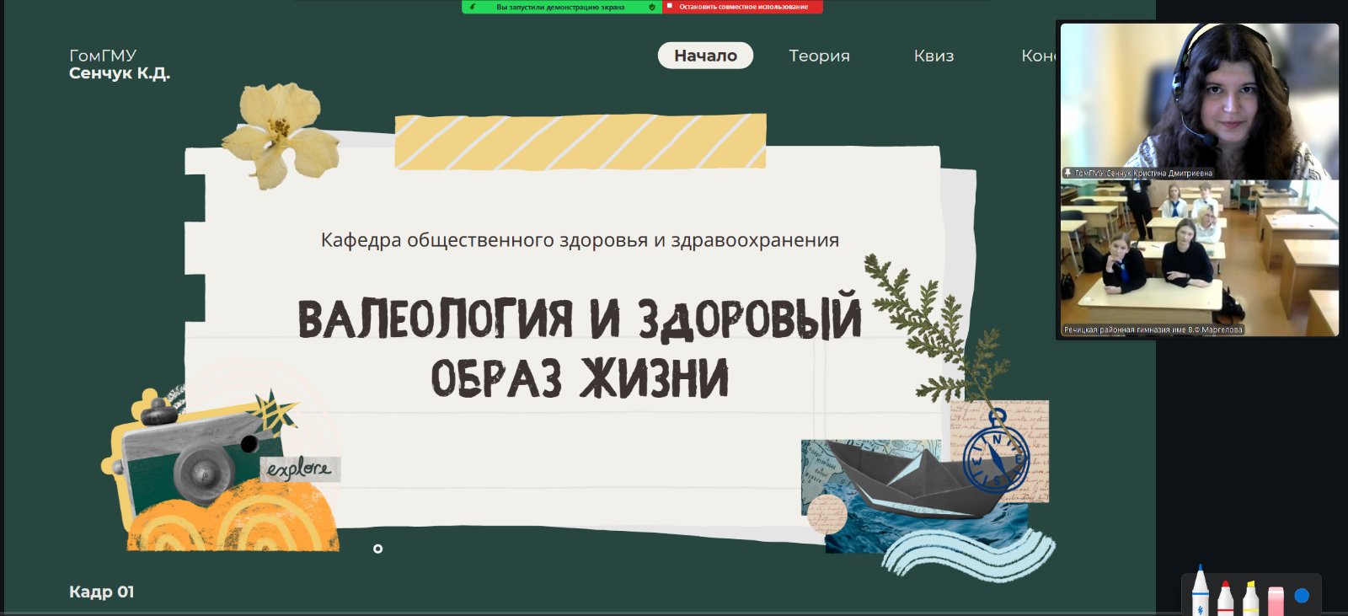The image size is (1348, 616).
Task: Select the red marker tool
Action: click(1225, 597)
